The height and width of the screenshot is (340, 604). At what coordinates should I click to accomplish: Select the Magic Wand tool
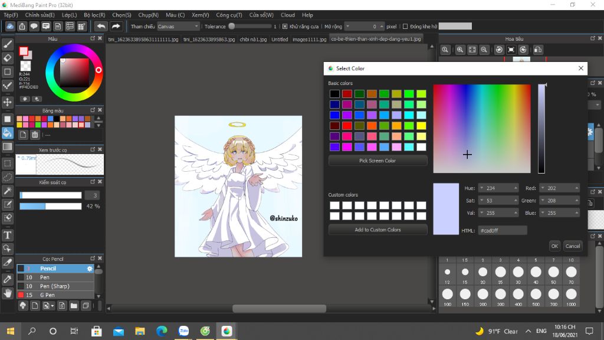pyautogui.click(x=7, y=191)
